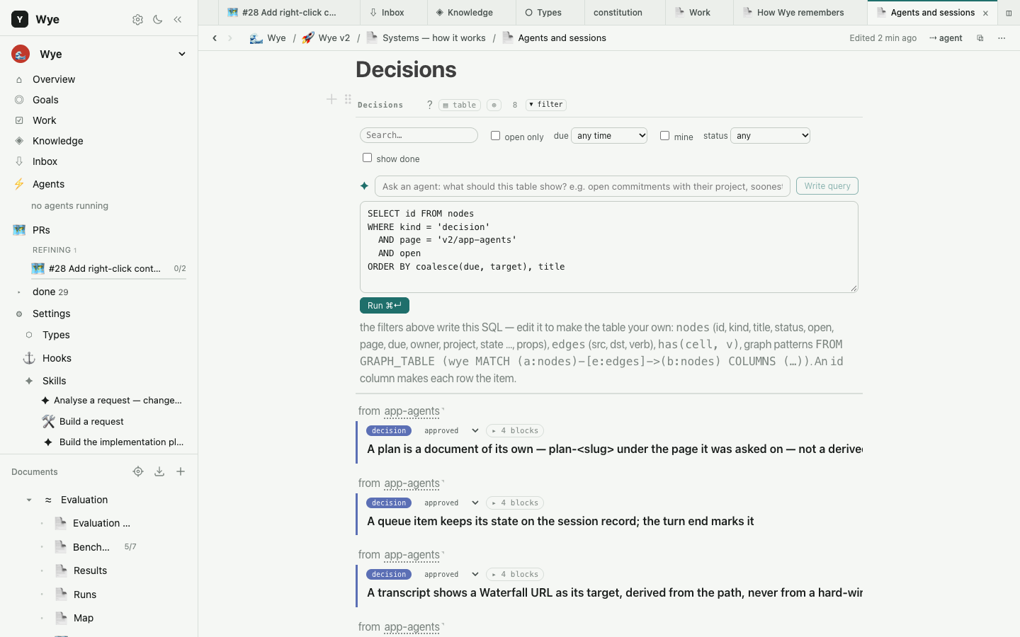Open Hooks with the anchor icon
The width and height of the screenshot is (1020, 637).
click(29, 358)
